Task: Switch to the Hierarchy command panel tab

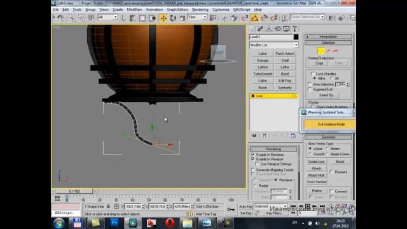Action: click(x=269, y=29)
